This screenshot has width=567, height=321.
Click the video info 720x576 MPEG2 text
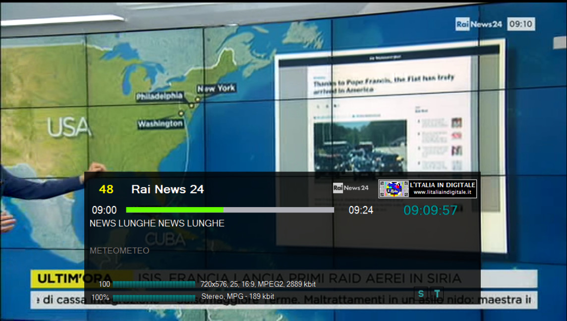pyautogui.click(x=258, y=284)
